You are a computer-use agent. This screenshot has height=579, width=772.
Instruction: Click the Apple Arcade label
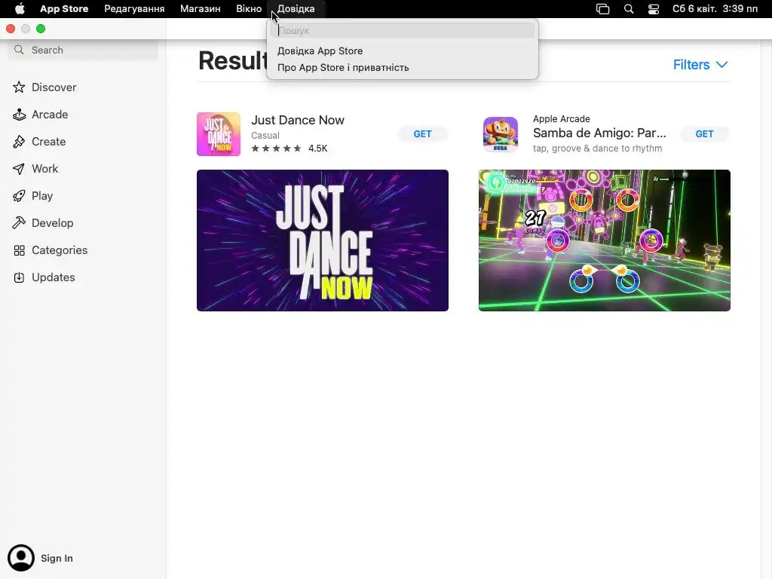point(561,118)
